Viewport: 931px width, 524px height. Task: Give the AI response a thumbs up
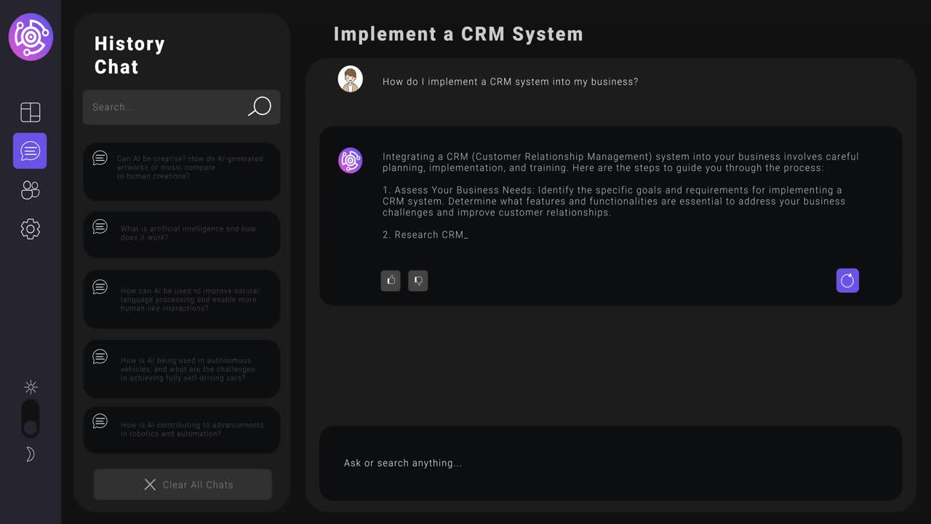click(391, 280)
